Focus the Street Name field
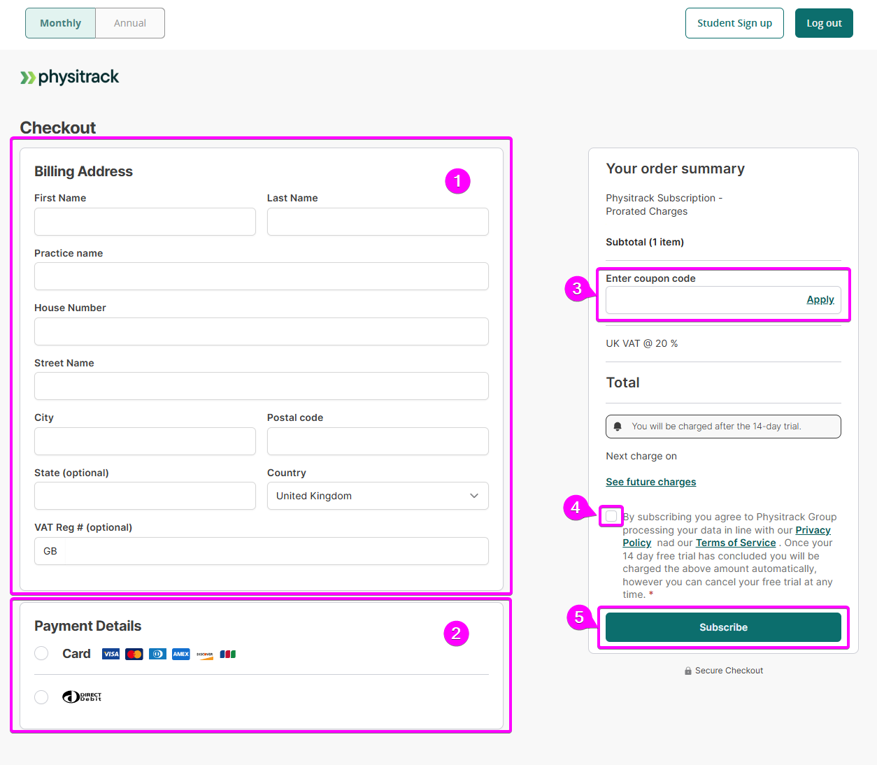The width and height of the screenshot is (877, 765). [262, 386]
